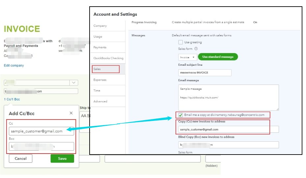Click Save in Add Cc/Bcc popup

tap(62, 159)
